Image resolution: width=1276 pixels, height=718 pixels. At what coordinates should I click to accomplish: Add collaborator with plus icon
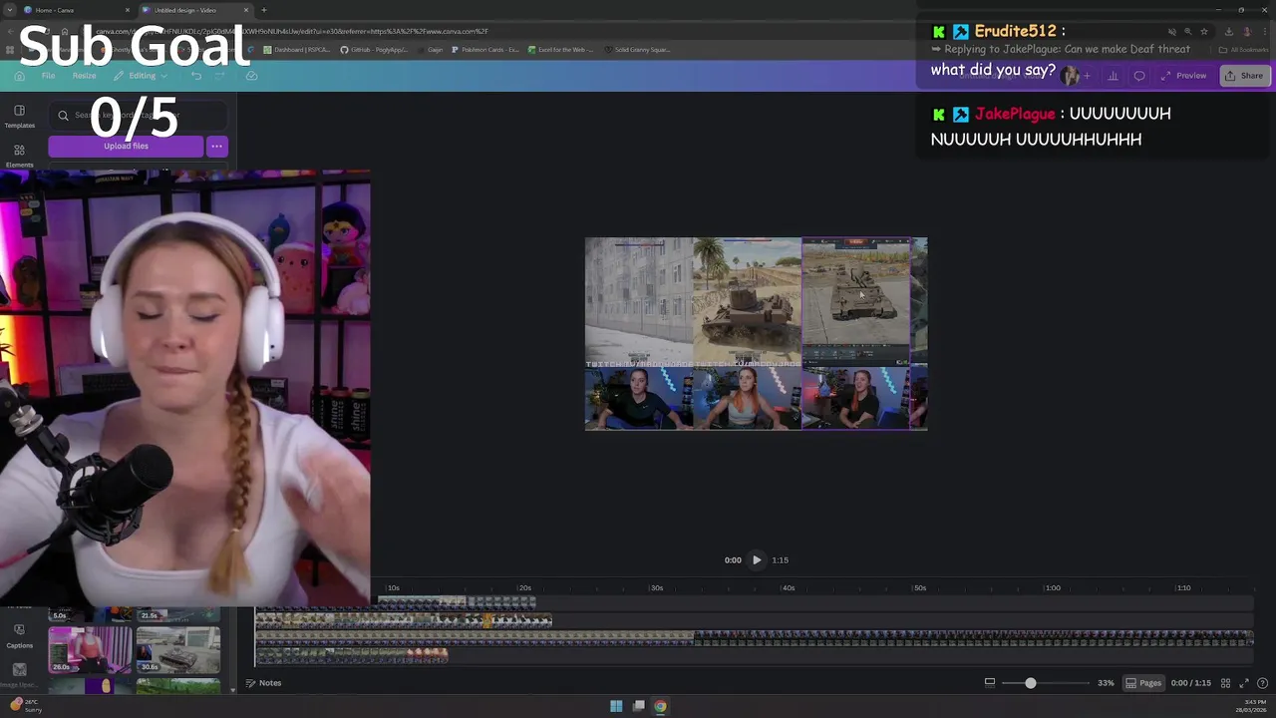tap(1087, 76)
